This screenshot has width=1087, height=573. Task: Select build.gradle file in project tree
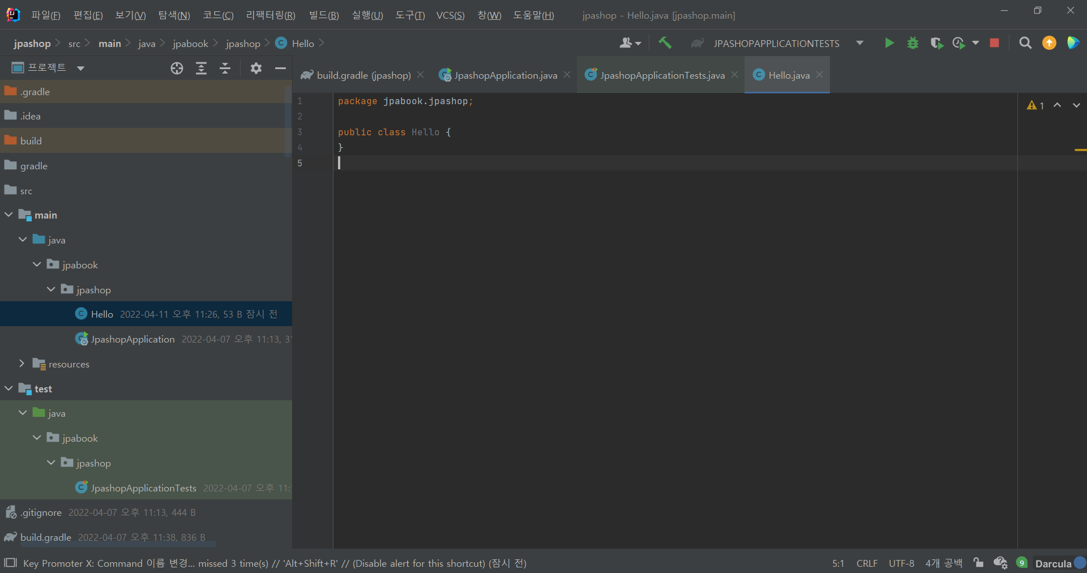click(146, 537)
